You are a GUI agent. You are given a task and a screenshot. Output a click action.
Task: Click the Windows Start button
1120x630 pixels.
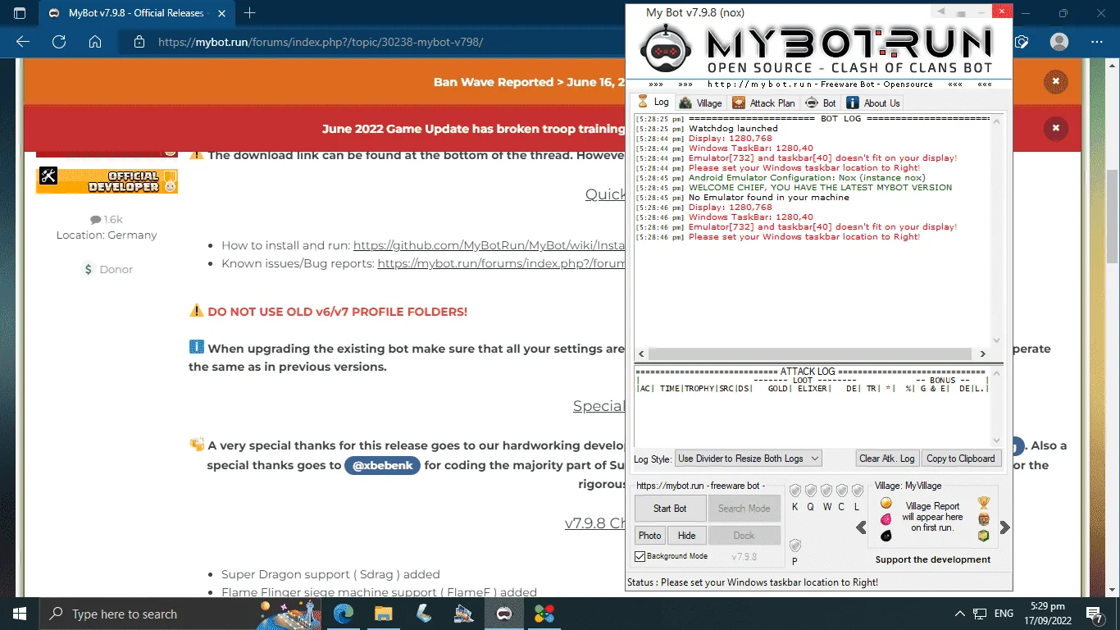(x=19, y=614)
